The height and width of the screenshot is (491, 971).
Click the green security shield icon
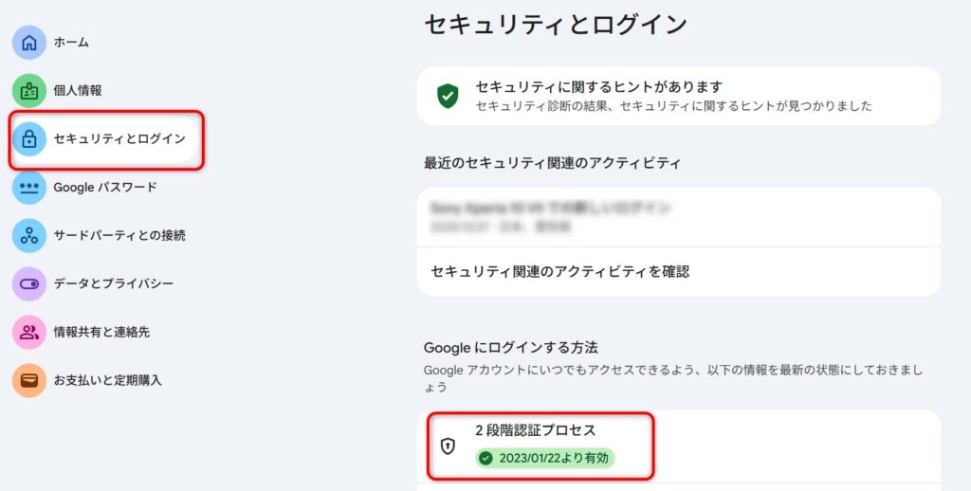[448, 96]
